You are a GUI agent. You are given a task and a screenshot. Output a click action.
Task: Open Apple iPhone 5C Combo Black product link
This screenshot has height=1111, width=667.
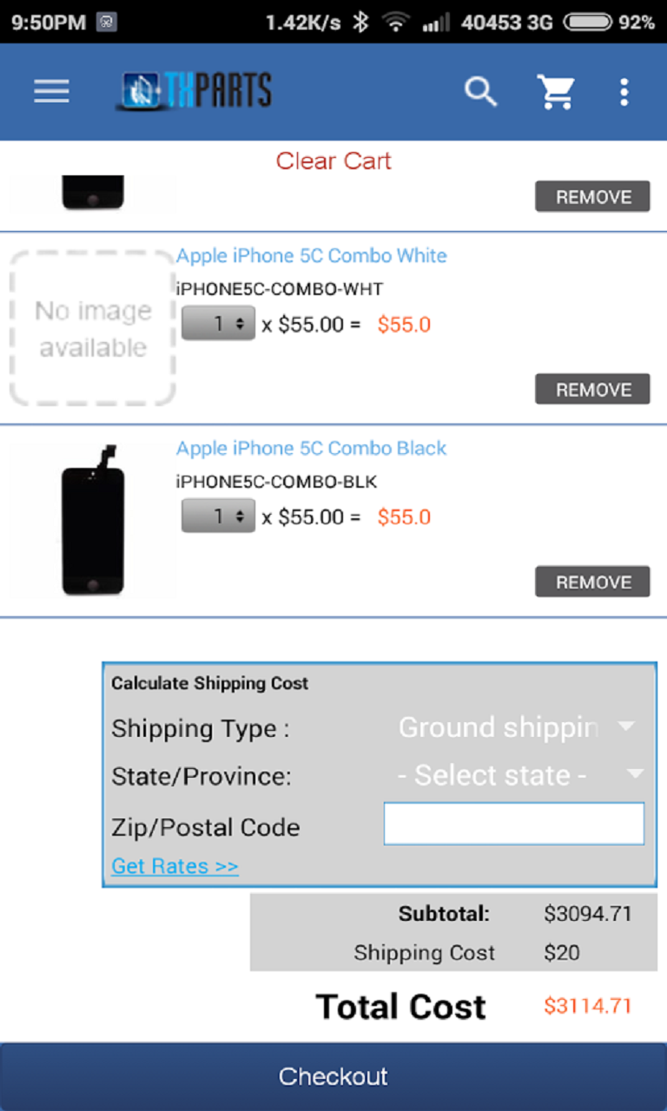pos(311,449)
